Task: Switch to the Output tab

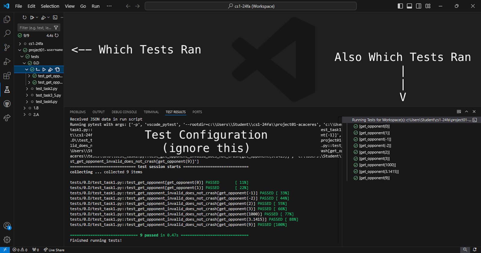Action: pyautogui.click(x=99, y=112)
